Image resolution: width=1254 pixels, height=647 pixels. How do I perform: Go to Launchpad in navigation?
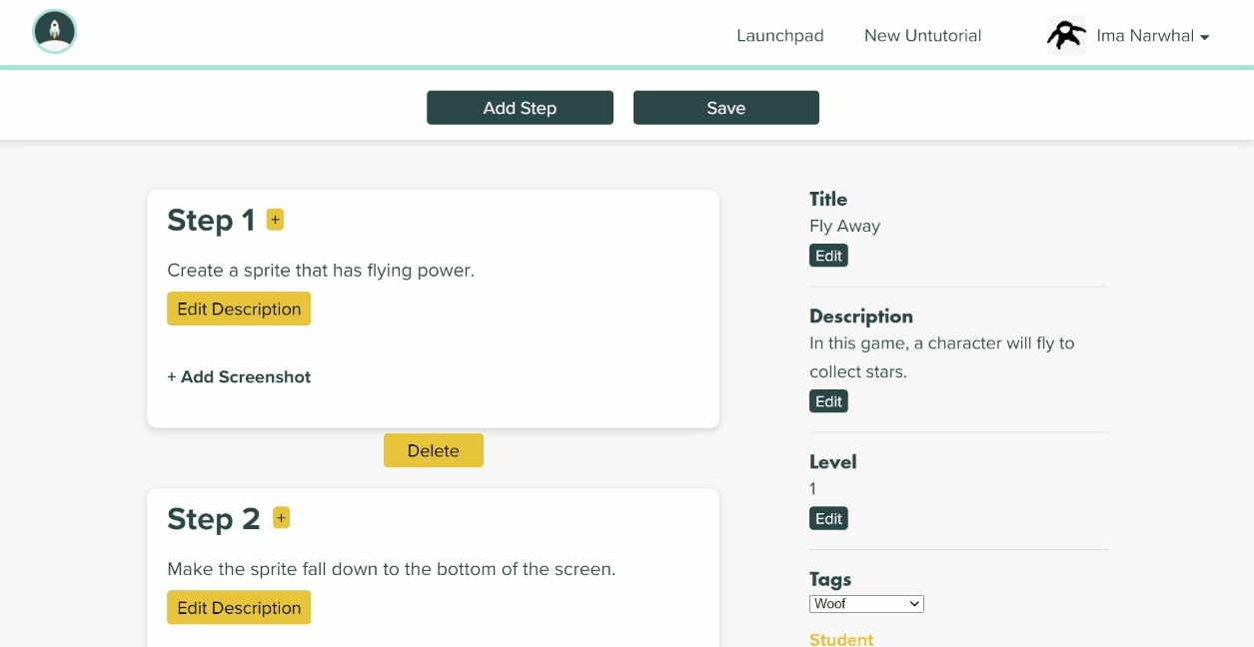point(779,36)
